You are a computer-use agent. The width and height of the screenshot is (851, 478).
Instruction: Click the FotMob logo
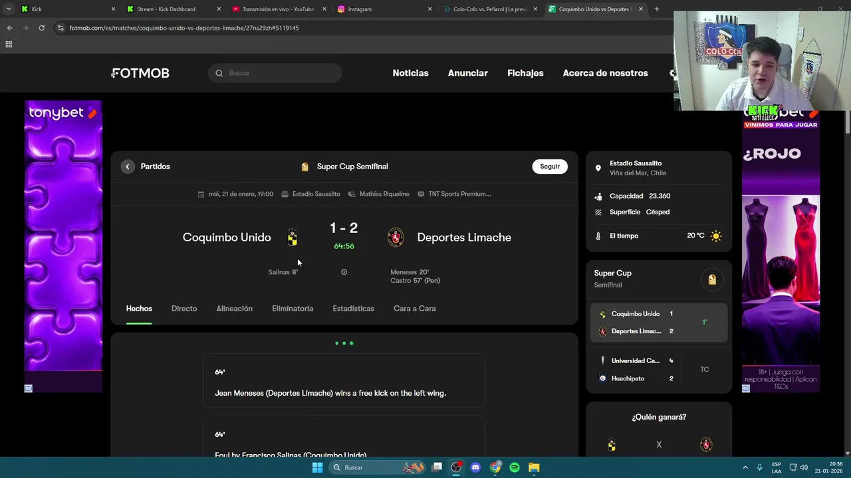click(x=140, y=73)
